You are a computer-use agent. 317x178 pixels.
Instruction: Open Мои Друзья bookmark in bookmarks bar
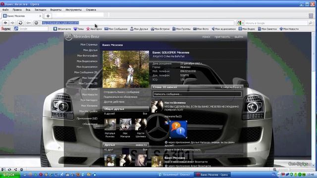(x=139, y=29)
